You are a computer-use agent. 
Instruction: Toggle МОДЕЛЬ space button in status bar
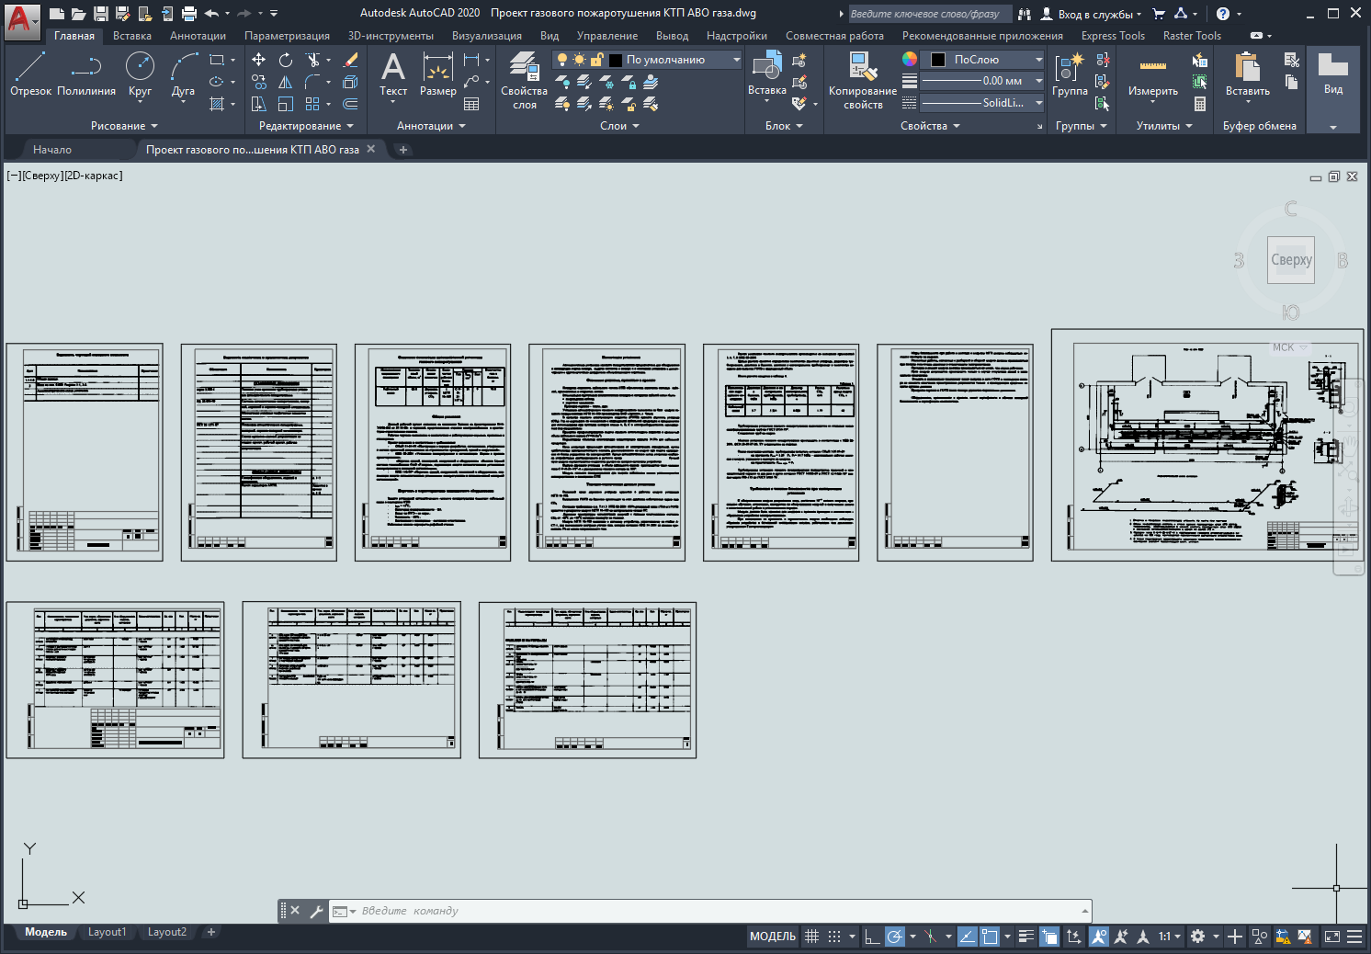[772, 937]
